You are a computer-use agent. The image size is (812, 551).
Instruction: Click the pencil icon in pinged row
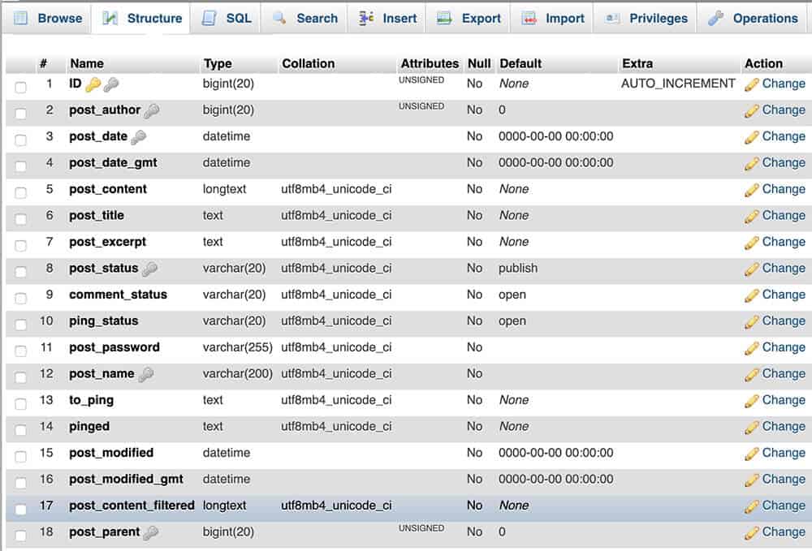click(751, 428)
